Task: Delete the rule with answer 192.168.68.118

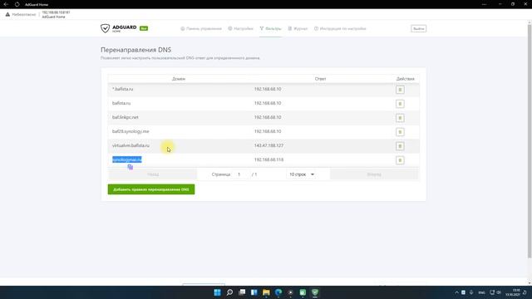Action: pyautogui.click(x=400, y=160)
